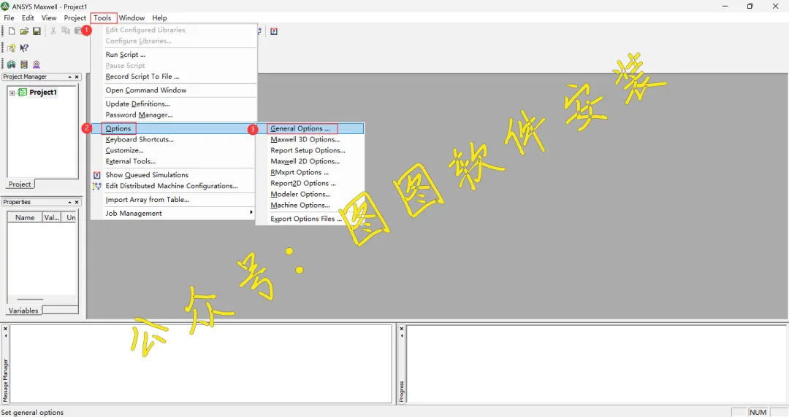Select the Project1 tree item label
This screenshot has height=417, width=789.
pos(43,93)
